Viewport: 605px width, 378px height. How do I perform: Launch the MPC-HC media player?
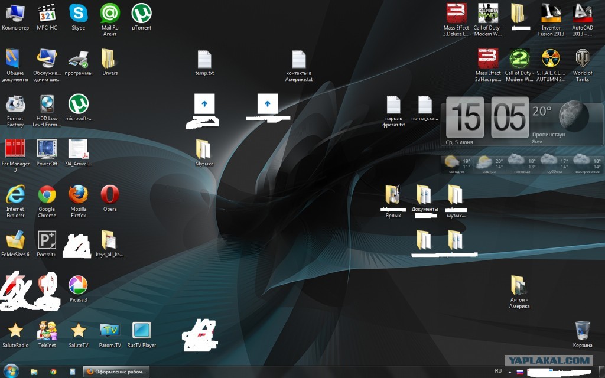pos(47,14)
